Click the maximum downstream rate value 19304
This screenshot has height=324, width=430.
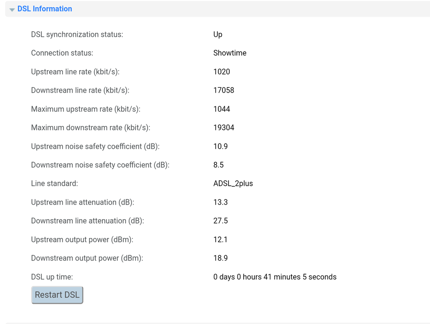(x=224, y=128)
